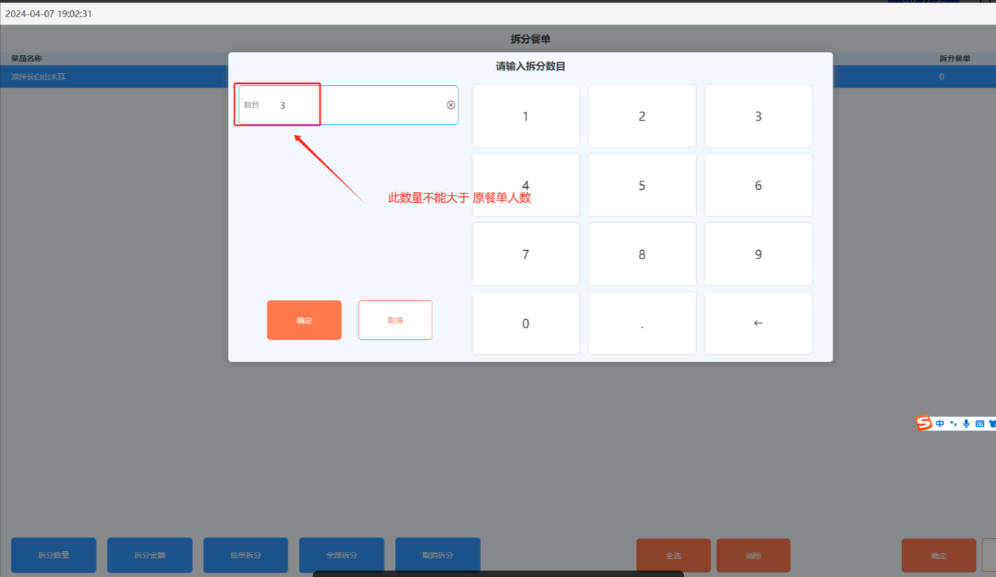The width and height of the screenshot is (996, 577).
Task: Open Sogou voice input microphone
Action: pyautogui.click(x=966, y=424)
